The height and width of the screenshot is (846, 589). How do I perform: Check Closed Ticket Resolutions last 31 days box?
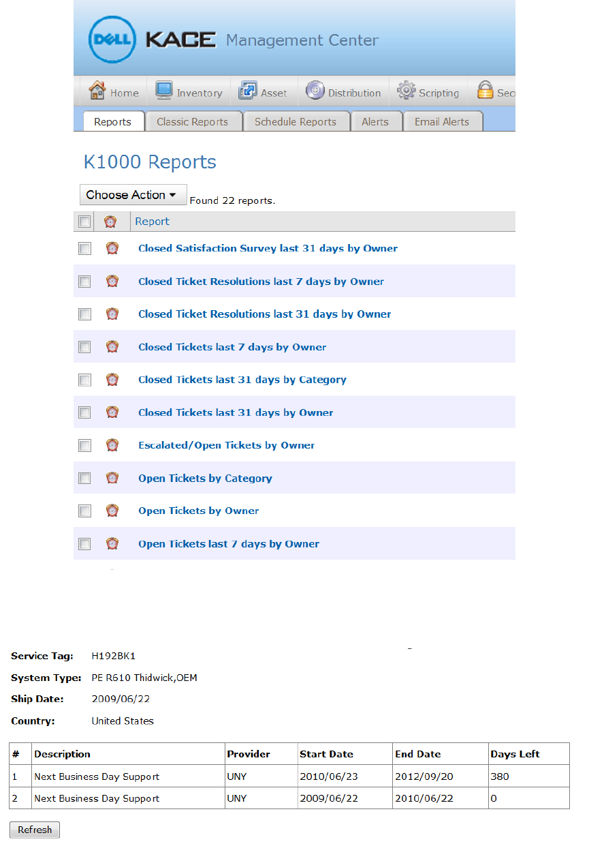point(84,314)
